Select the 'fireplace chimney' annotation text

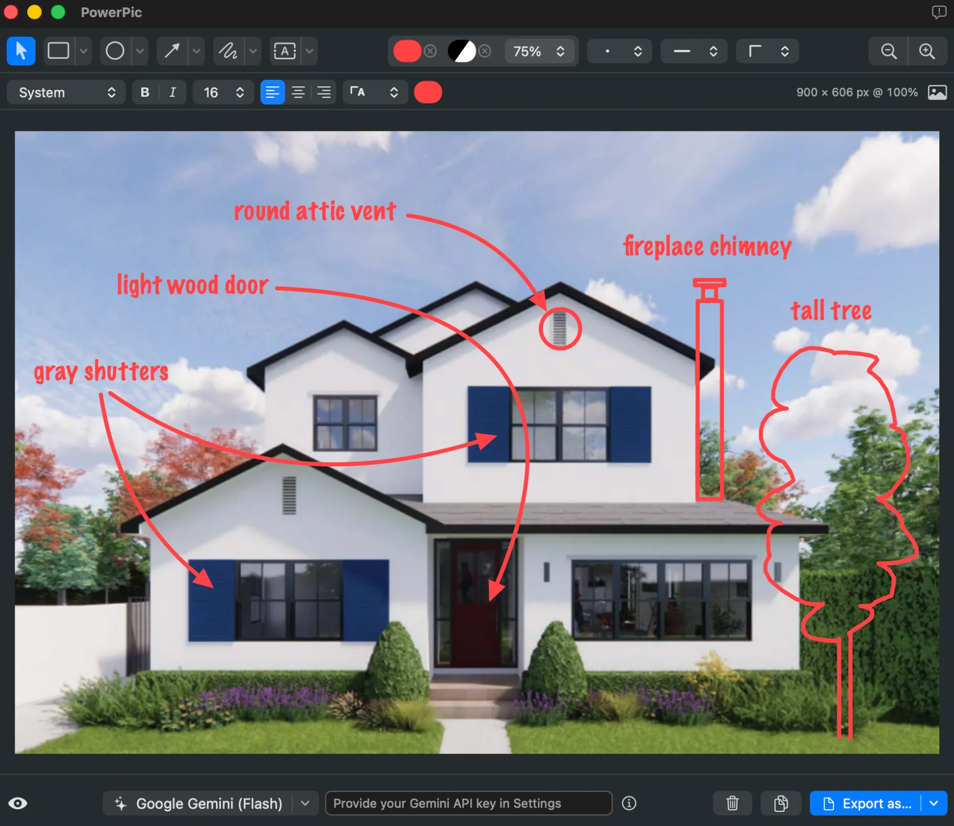tap(707, 247)
